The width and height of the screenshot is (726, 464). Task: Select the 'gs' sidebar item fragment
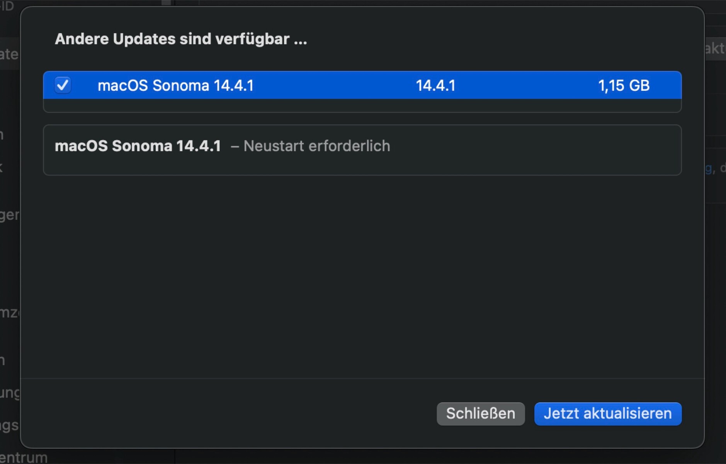pos(9,425)
